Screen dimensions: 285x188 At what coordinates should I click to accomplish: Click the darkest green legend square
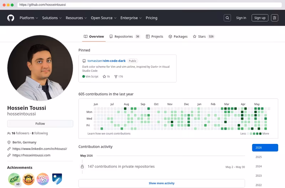pyautogui.click(x=260, y=134)
